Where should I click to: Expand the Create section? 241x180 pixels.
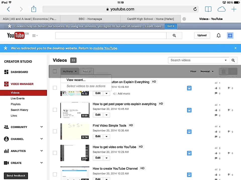(x=41, y=162)
